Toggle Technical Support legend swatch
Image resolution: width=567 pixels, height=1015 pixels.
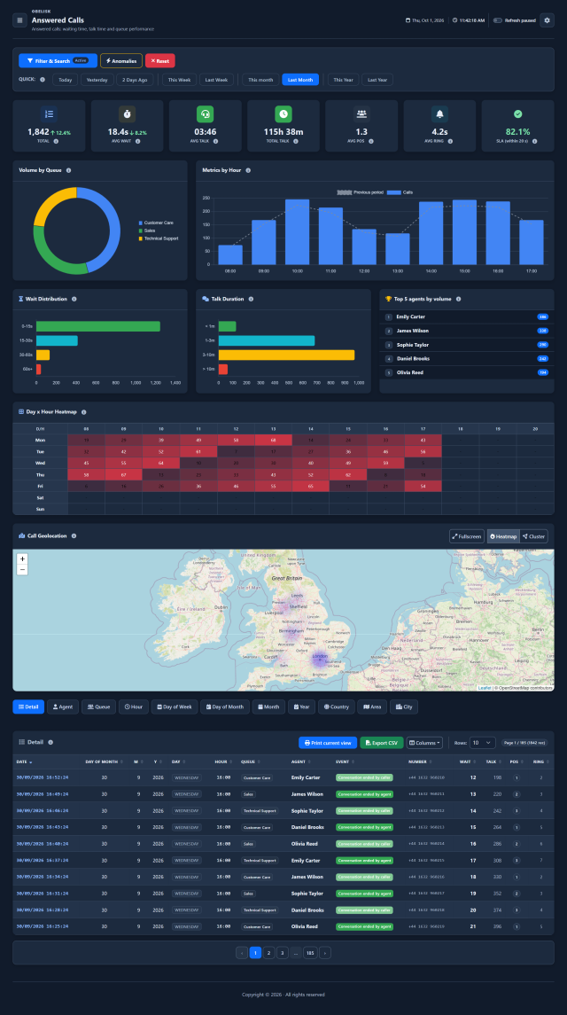point(141,238)
